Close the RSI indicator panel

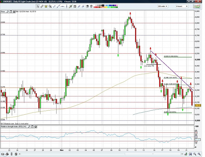(x=35, y=127)
